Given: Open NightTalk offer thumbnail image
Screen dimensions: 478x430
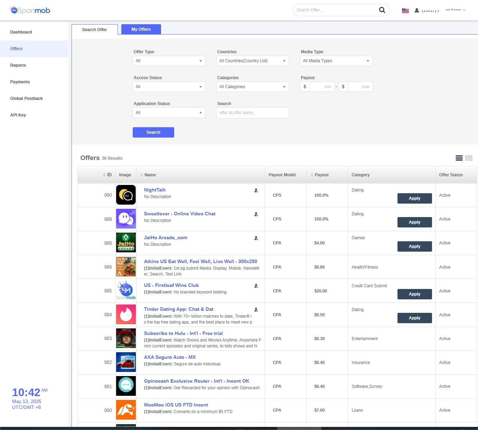Looking at the screenshot, I should coord(126,195).
